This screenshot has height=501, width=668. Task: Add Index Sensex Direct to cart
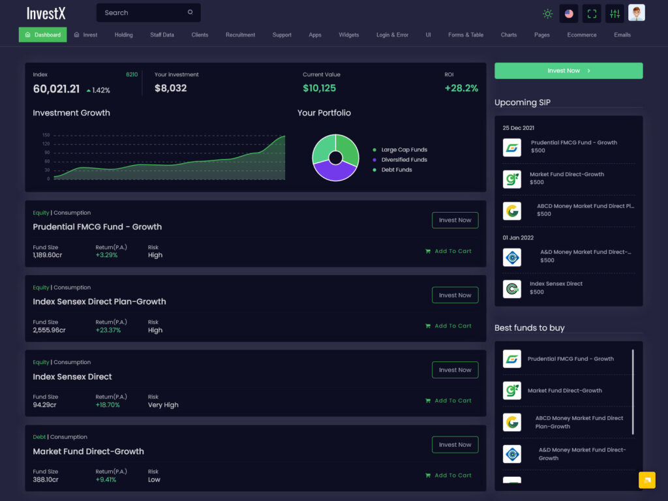[449, 401]
